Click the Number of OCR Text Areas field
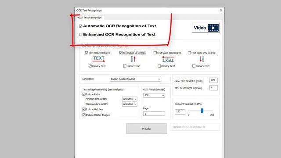This screenshot has height=158, width=281. [x=195, y=127]
